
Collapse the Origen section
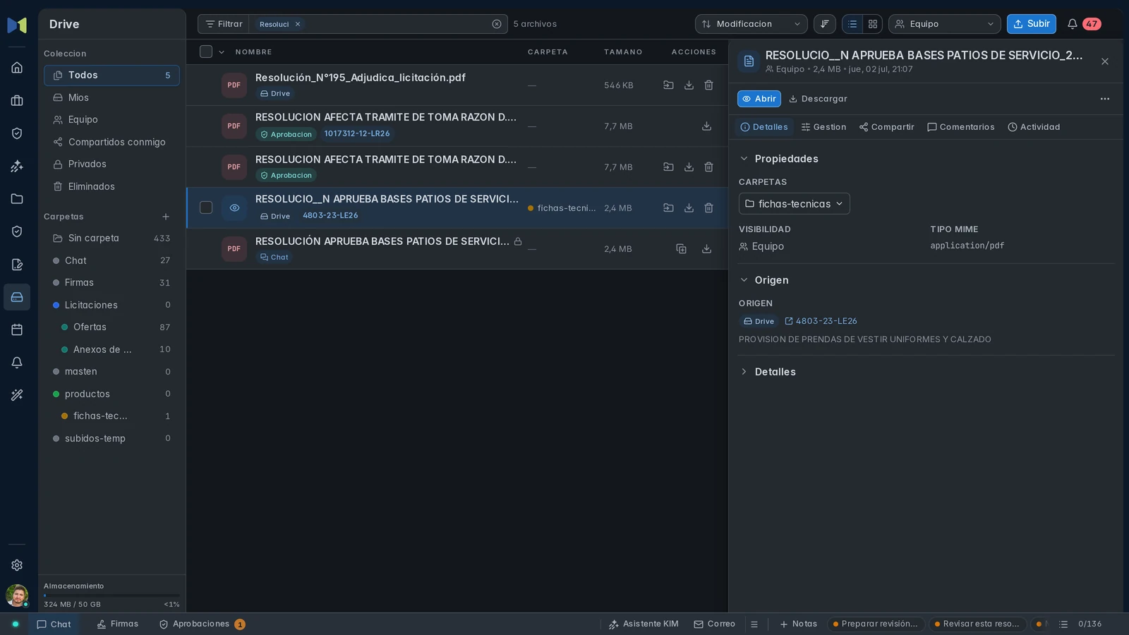tap(764, 280)
